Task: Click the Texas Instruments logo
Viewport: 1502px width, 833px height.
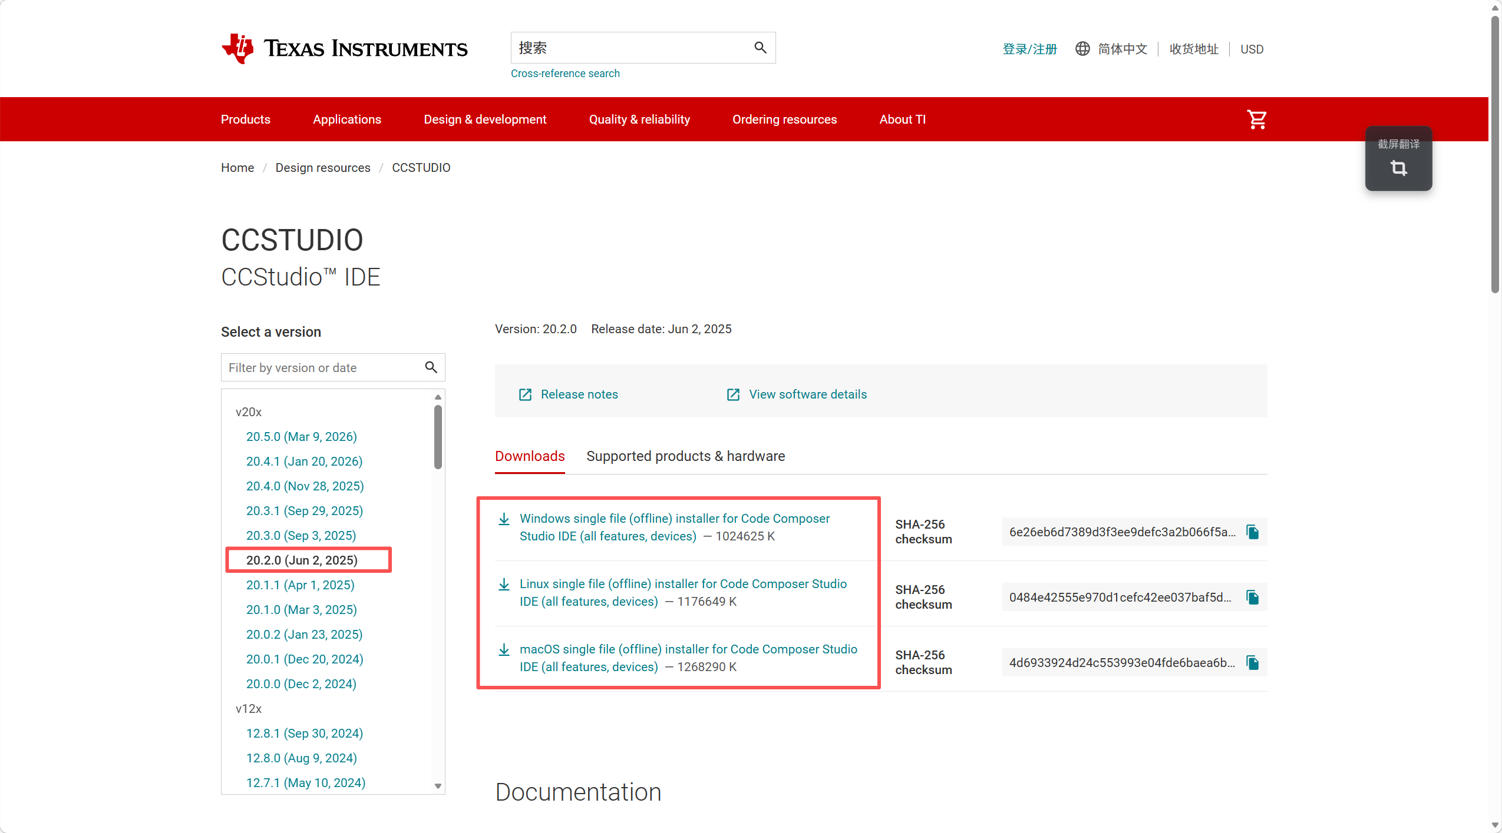Action: [344, 48]
